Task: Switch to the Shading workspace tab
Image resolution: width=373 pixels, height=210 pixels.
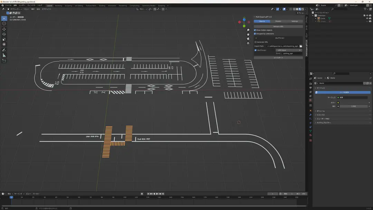Action: point(102,6)
